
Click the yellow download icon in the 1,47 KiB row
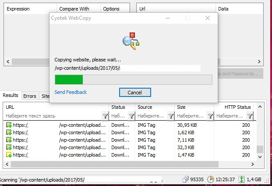9,155
